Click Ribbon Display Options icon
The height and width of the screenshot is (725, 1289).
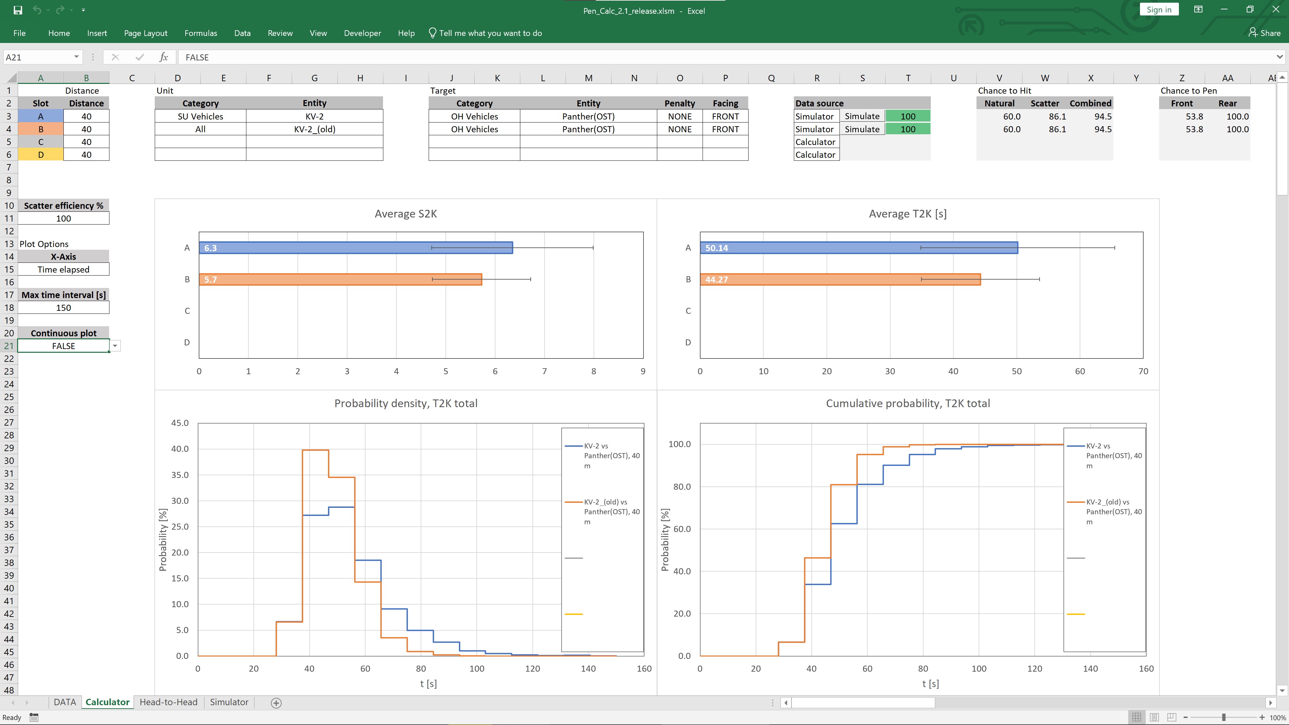[x=1198, y=9]
